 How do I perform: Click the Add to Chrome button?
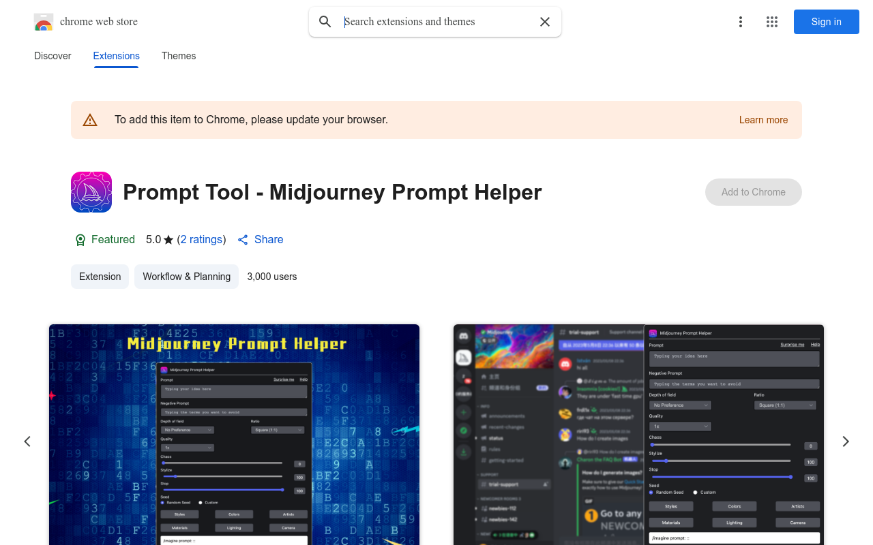point(754,192)
